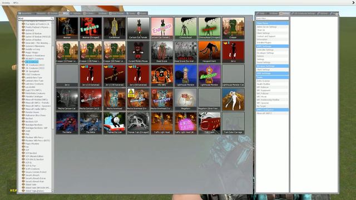Toggle the Weapon Settings category header
Viewport: 356px width, 200px height.
point(272,66)
